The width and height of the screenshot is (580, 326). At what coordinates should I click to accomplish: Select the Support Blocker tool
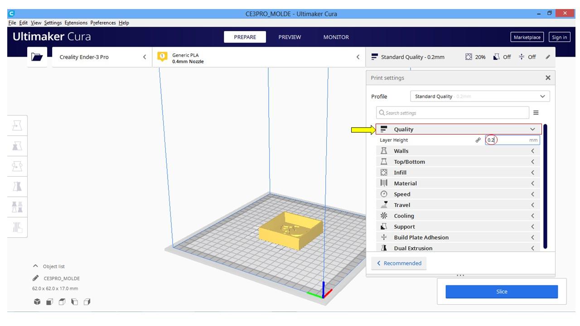coord(17,227)
